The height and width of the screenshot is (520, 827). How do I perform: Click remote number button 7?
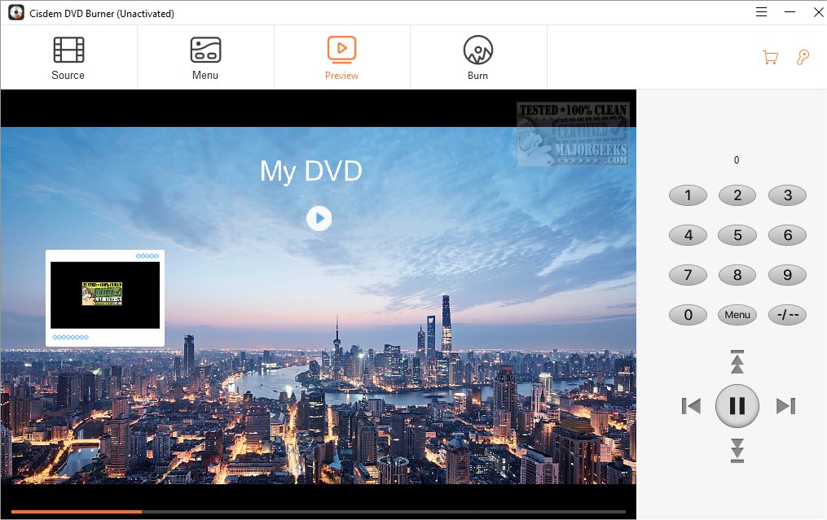click(x=688, y=275)
